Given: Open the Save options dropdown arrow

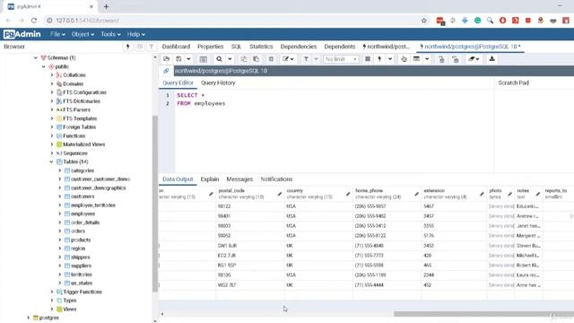Looking at the screenshot, I should click(x=188, y=59).
